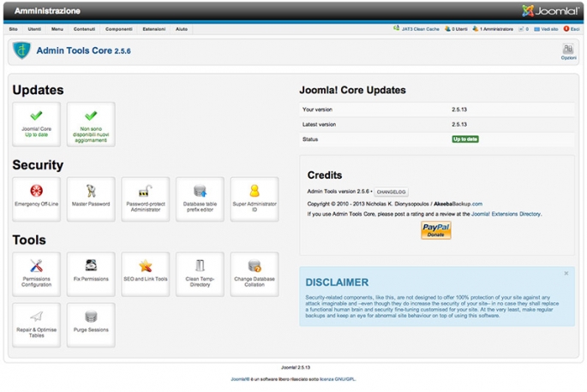Click Clean Temp-Directory icon
The width and height of the screenshot is (587, 392).
point(200,273)
